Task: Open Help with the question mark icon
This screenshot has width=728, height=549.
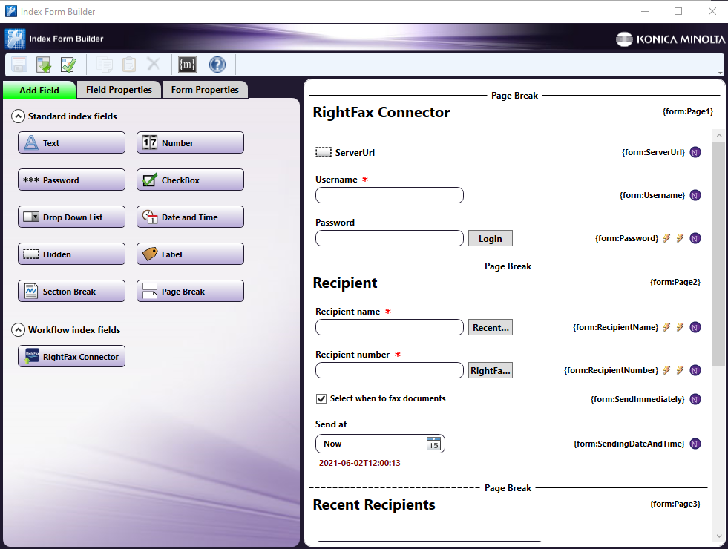Action: coord(217,65)
